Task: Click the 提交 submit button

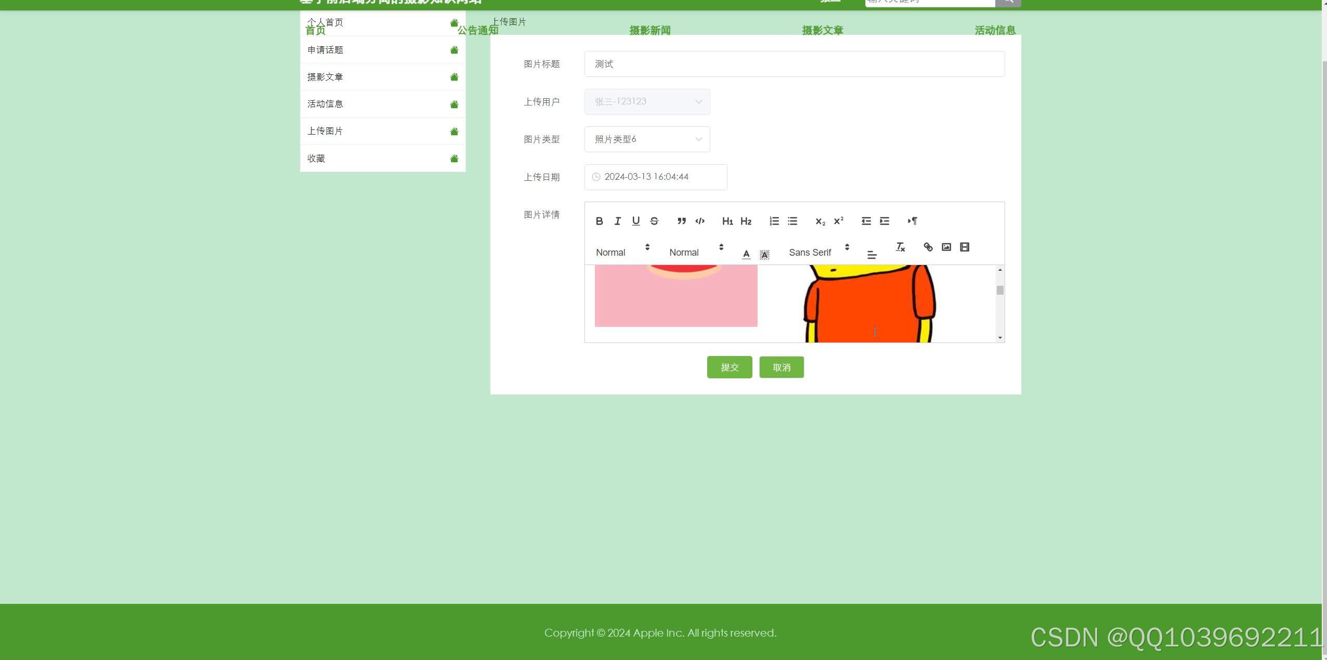Action: pos(729,367)
